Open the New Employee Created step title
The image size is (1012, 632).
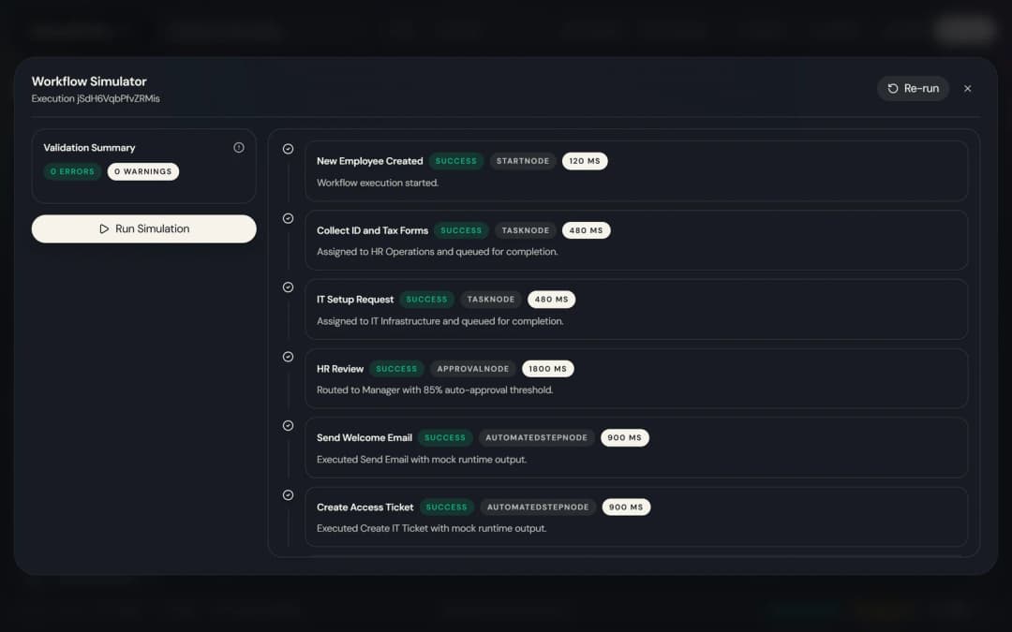click(x=370, y=161)
